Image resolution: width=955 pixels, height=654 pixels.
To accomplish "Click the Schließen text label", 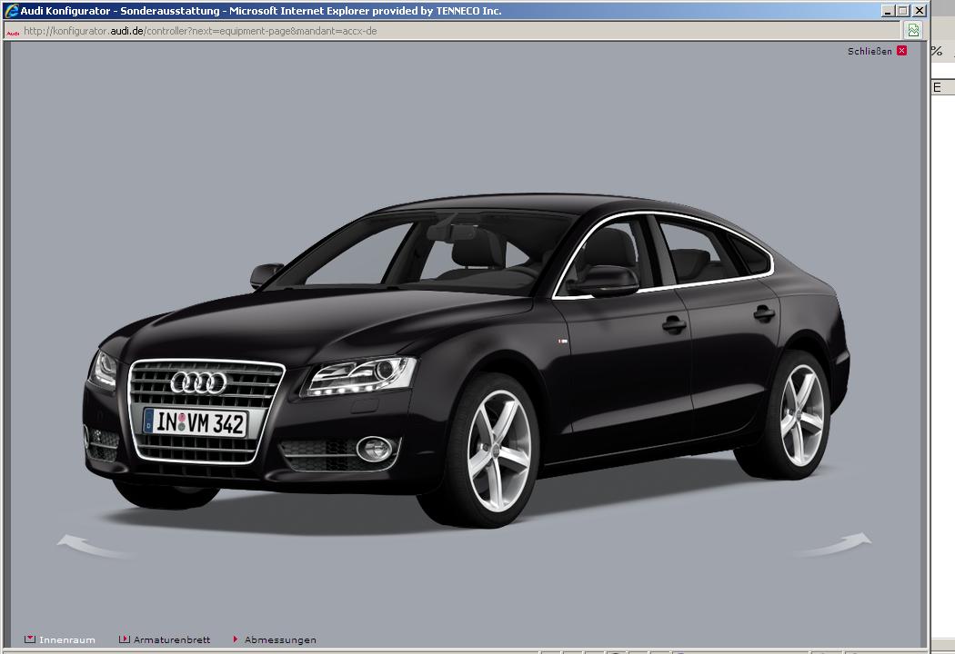I will (x=870, y=51).
